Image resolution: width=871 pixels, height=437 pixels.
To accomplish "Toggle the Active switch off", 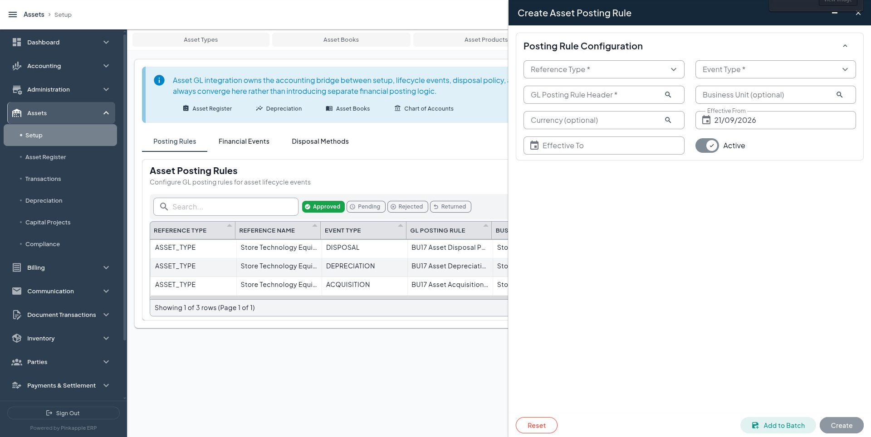I will click(707, 146).
